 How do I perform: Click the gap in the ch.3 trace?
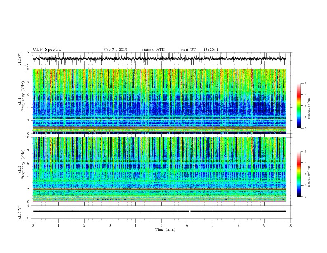click(x=190, y=212)
